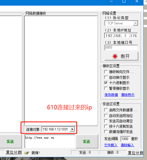Toggle 自动换行显示 checkbox
Image resolution: width=147 pixels, height=160 pixels.
point(106,77)
